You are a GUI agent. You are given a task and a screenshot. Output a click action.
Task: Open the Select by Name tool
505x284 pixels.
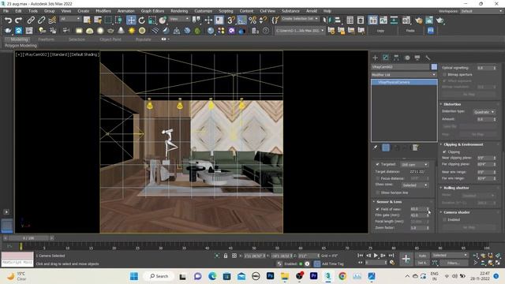pyautogui.click(x=98, y=21)
